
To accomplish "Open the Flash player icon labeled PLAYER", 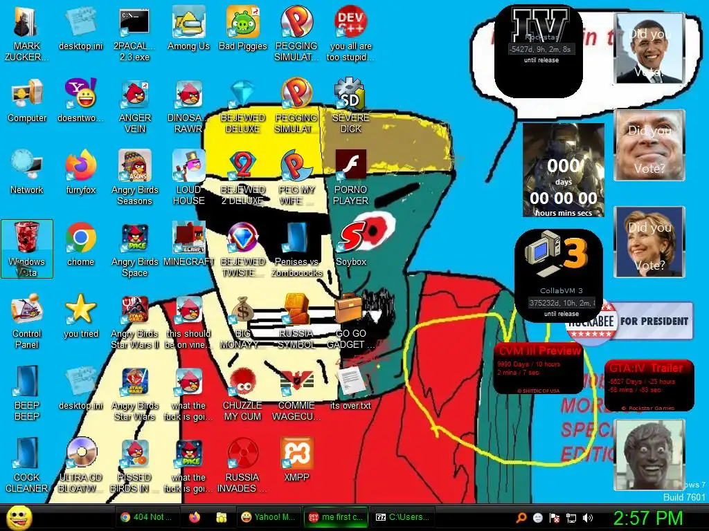I will [x=351, y=178].
